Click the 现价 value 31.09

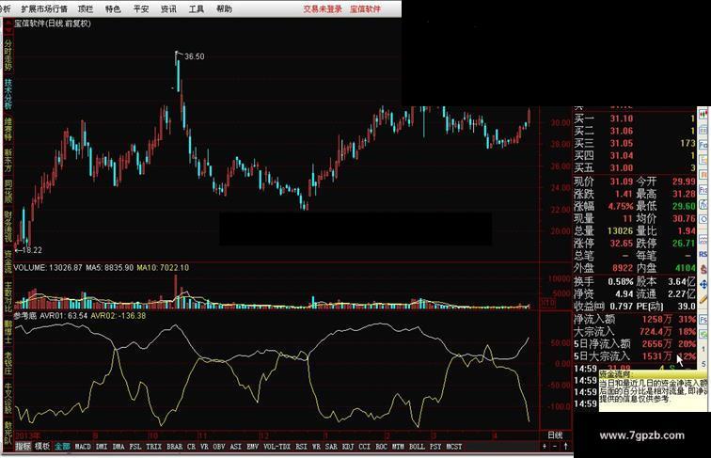[x=622, y=182]
